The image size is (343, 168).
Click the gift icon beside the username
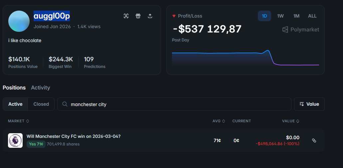click(x=138, y=16)
